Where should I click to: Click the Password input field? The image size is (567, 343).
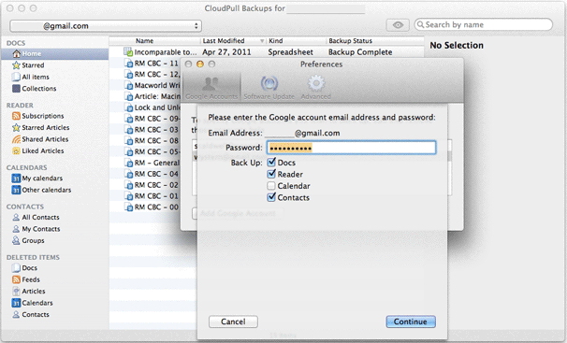tap(352, 148)
